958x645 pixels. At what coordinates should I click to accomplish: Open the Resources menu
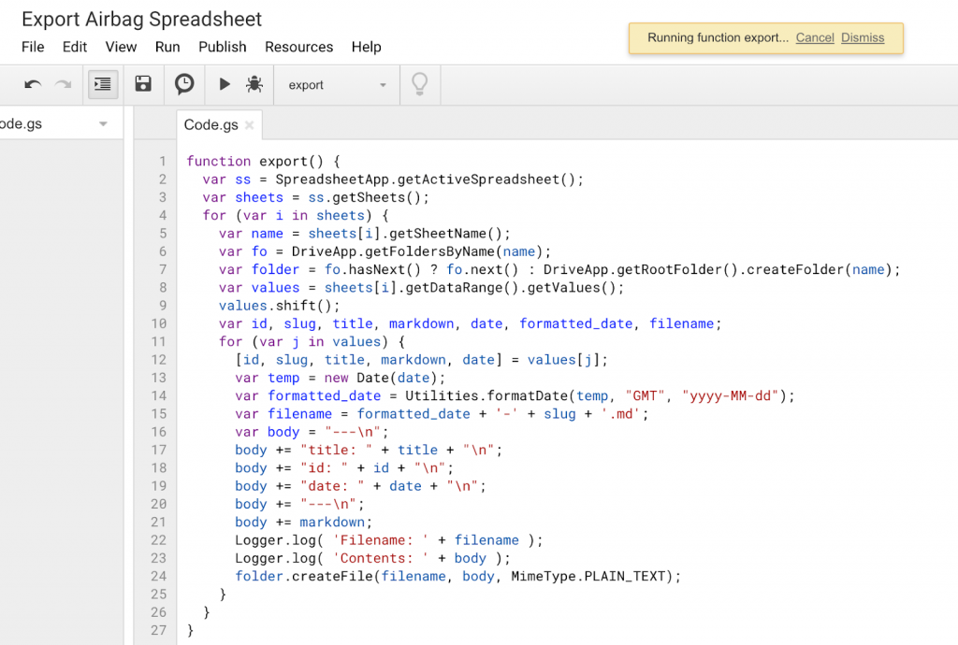(298, 47)
